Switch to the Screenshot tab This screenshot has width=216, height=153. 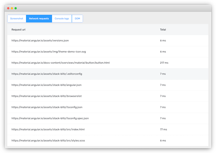[17, 18]
